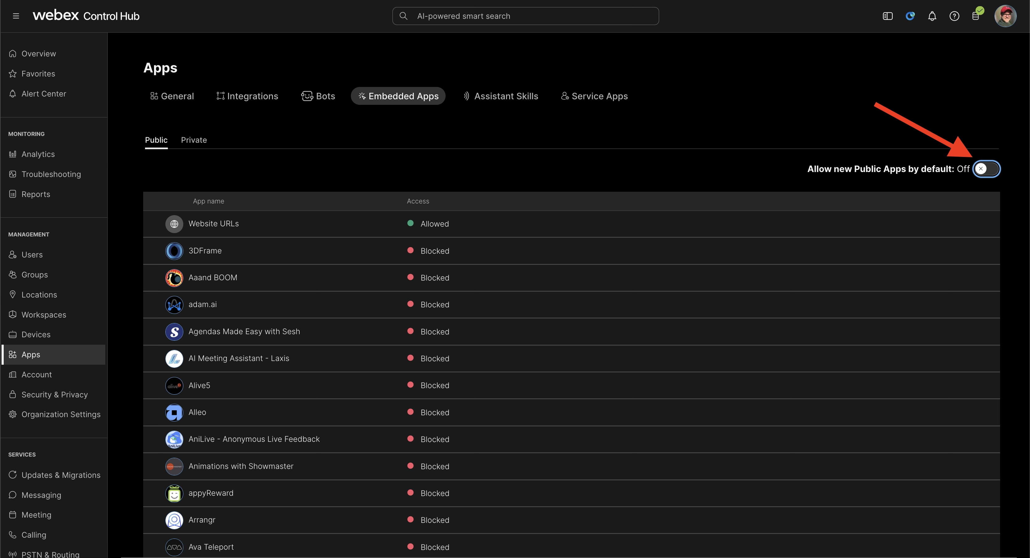
Task: Click the Laxis app icon
Action: (x=174, y=359)
